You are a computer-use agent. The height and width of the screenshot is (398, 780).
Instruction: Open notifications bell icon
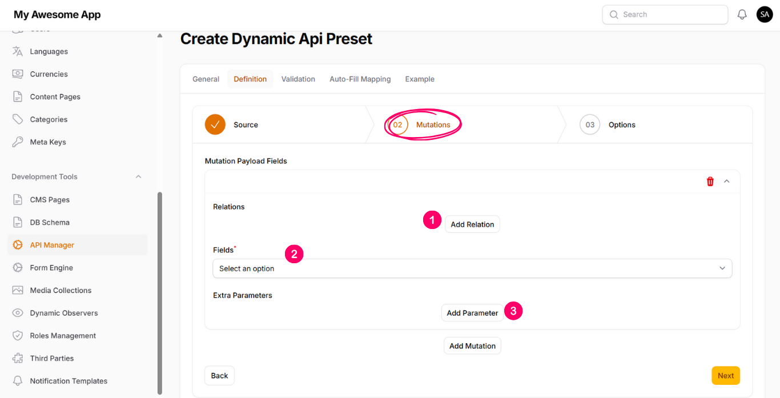coord(742,15)
